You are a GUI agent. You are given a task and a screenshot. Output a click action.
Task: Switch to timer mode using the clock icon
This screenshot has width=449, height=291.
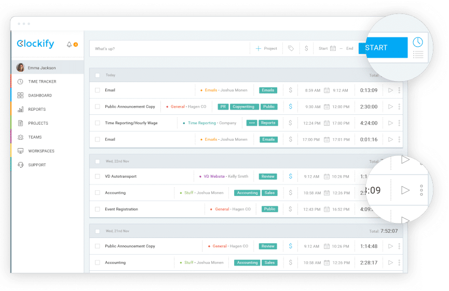pos(417,42)
